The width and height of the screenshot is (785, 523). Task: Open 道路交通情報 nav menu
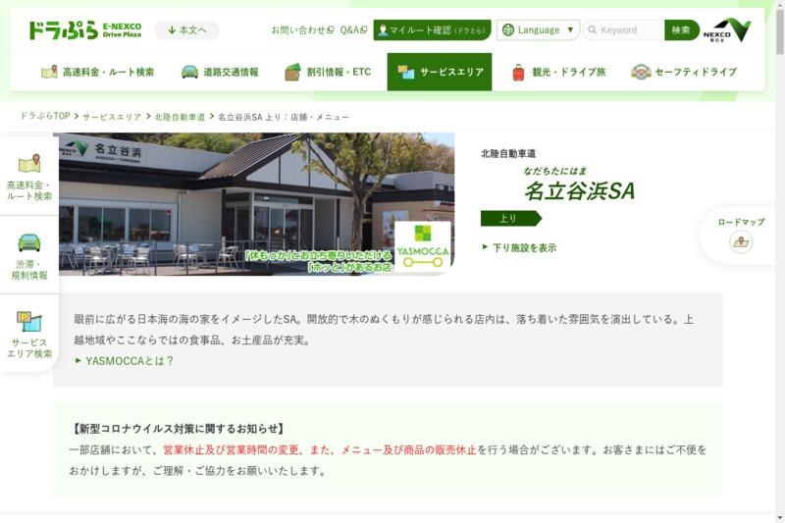click(x=220, y=72)
